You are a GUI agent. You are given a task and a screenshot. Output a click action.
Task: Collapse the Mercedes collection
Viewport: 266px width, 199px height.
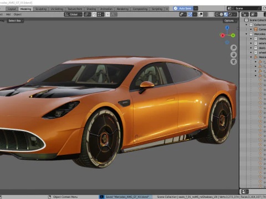coord(247,34)
